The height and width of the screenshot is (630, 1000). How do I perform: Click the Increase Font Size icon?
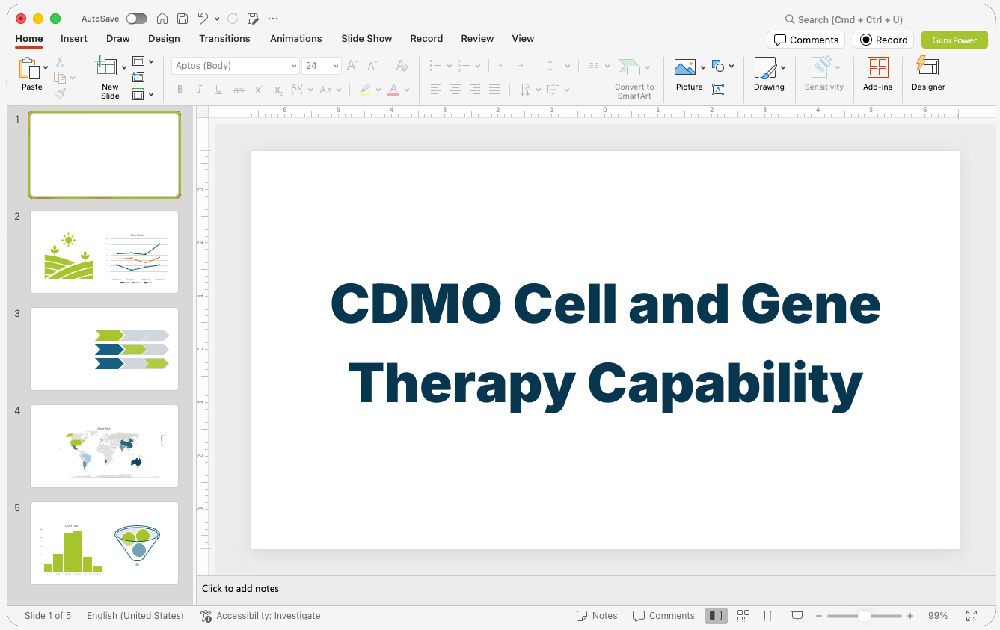tap(353, 66)
